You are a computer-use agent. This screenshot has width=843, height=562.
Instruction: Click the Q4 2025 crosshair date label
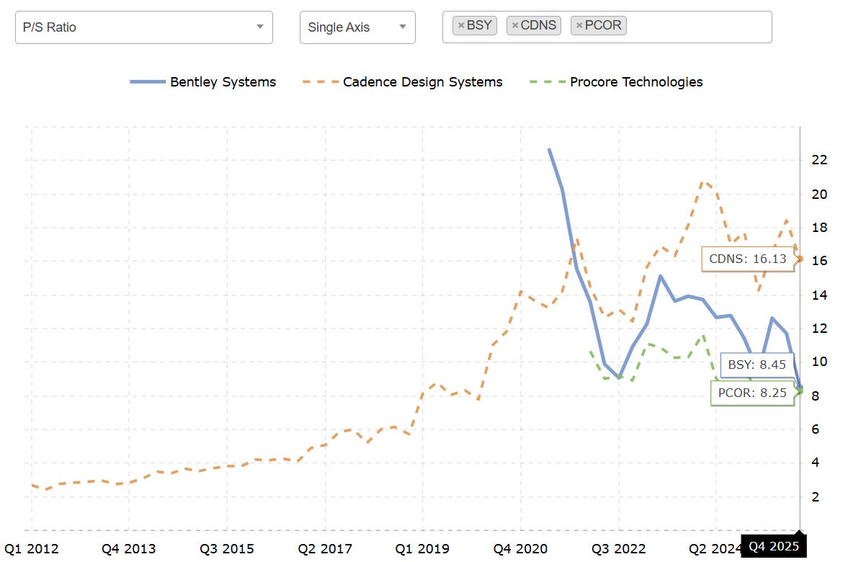(x=774, y=546)
